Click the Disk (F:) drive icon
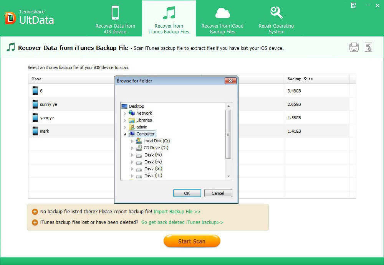This screenshot has height=265, width=384. coord(139,162)
